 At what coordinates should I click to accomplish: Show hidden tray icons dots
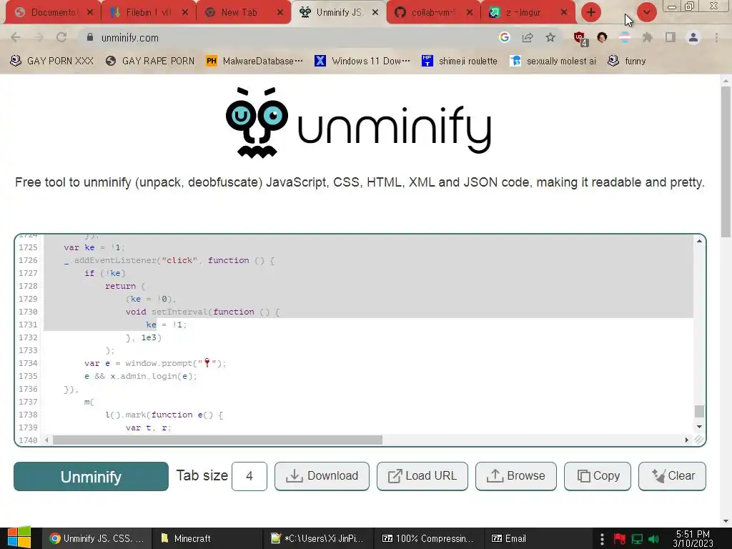[x=602, y=539]
